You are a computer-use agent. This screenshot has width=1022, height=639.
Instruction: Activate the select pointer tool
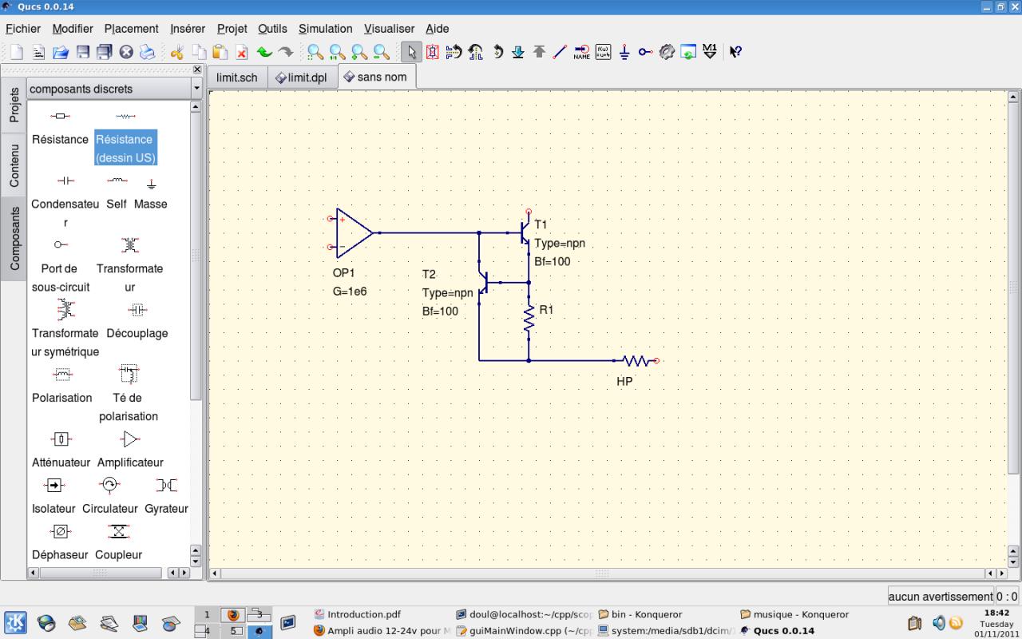[411, 52]
